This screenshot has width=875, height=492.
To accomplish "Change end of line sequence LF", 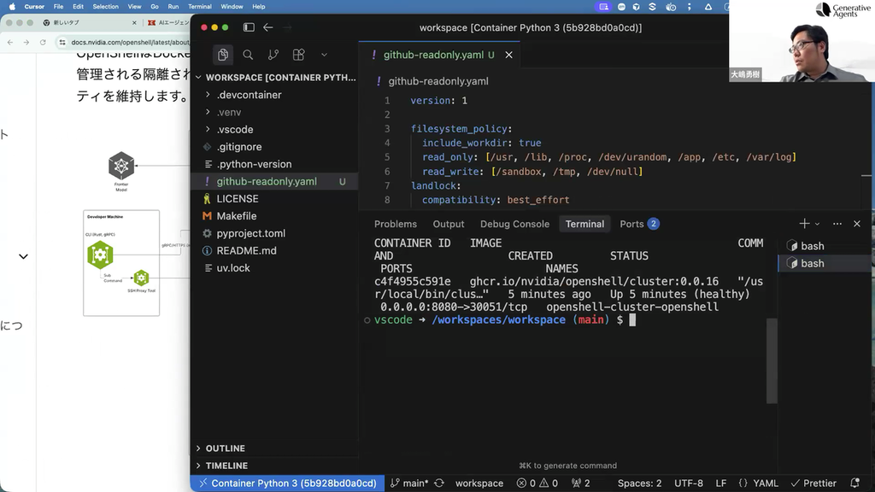I will point(721,483).
